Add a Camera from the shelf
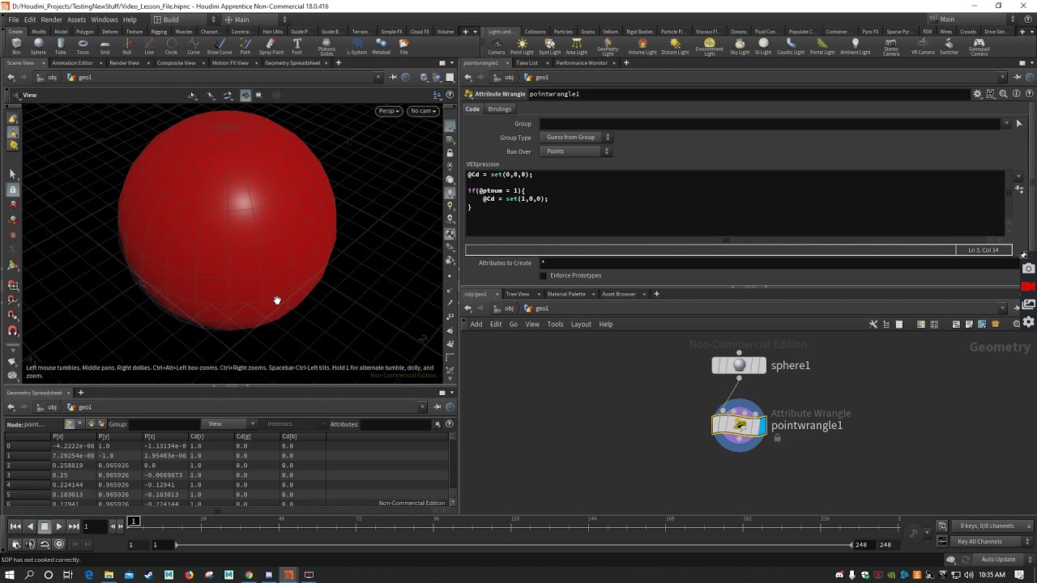The width and height of the screenshot is (1037, 583). point(497,46)
